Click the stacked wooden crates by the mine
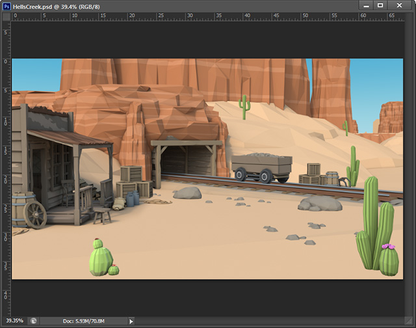The image size is (416, 328). [131, 181]
